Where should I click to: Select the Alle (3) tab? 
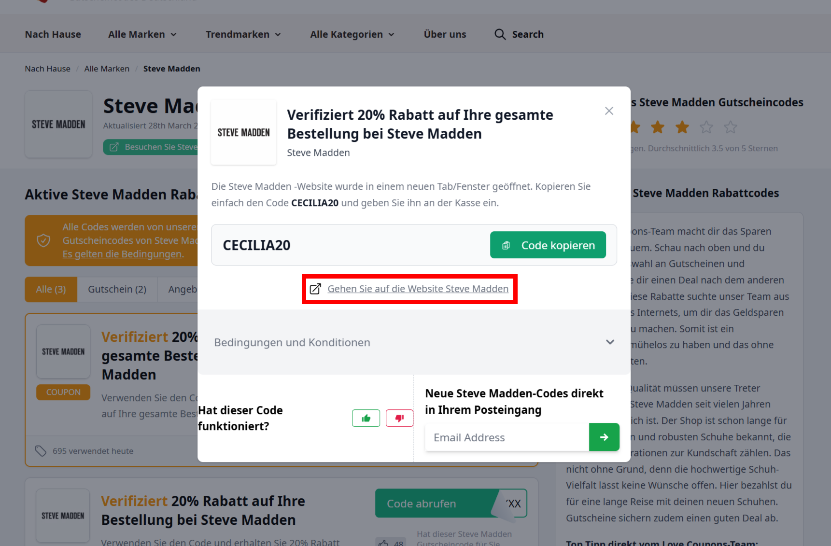[x=51, y=289]
